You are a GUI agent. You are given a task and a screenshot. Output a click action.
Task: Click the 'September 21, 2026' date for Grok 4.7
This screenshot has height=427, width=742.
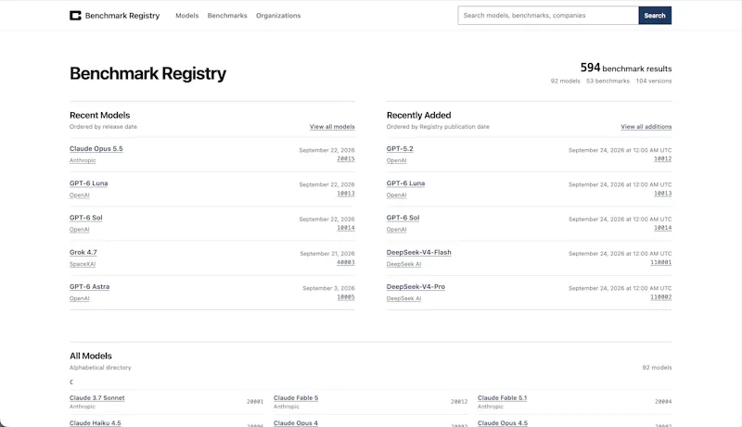[327, 254]
